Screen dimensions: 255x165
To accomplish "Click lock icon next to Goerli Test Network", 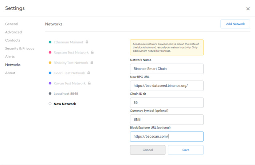I will coord(89,73).
